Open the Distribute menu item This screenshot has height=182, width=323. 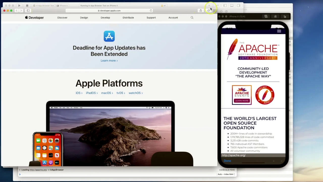tap(128, 18)
